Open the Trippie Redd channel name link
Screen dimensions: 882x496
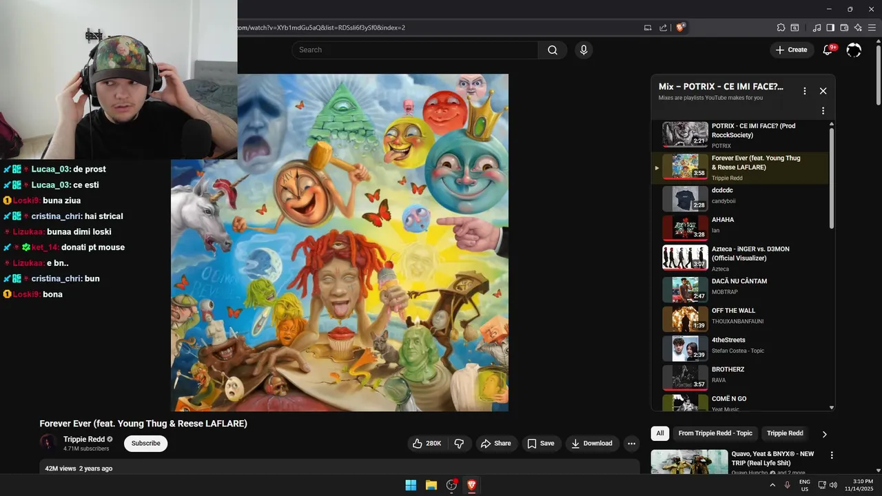[x=84, y=440]
